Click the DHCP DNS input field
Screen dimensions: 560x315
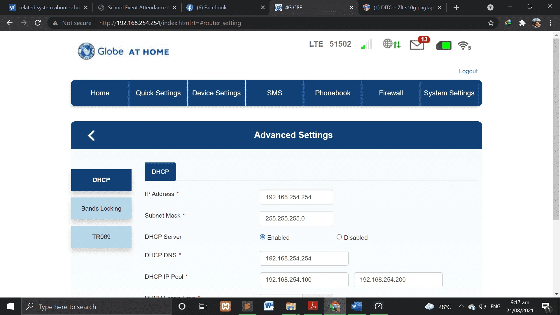click(304, 258)
